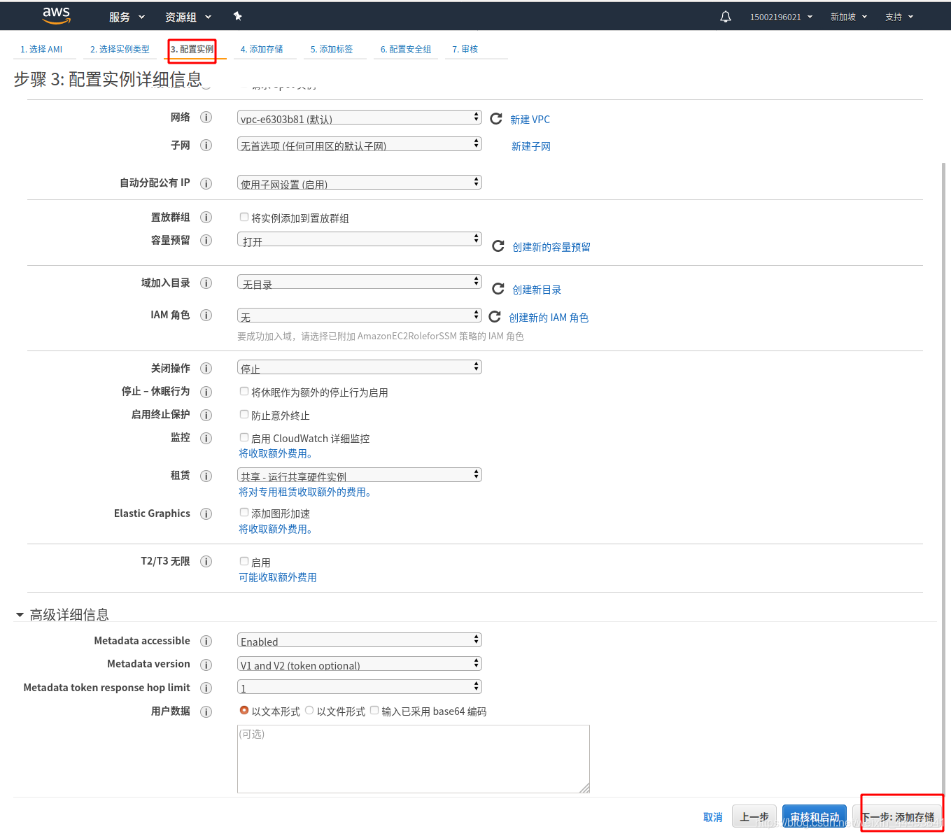
Task: Click the info icon for 用户数据
Action: (206, 711)
